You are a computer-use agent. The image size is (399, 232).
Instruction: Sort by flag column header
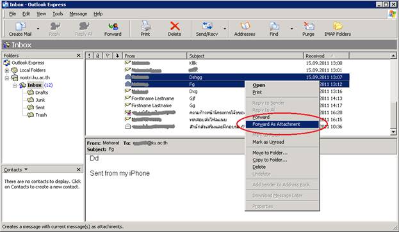pyautogui.click(x=108, y=56)
